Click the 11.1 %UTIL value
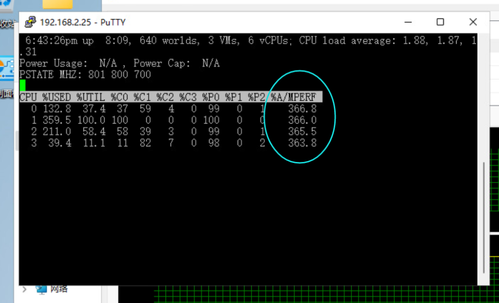 [x=94, y=143]
